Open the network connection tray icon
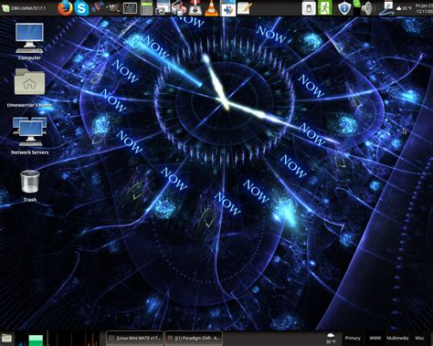Screen dimensions: 433x346 coord(386,8)
